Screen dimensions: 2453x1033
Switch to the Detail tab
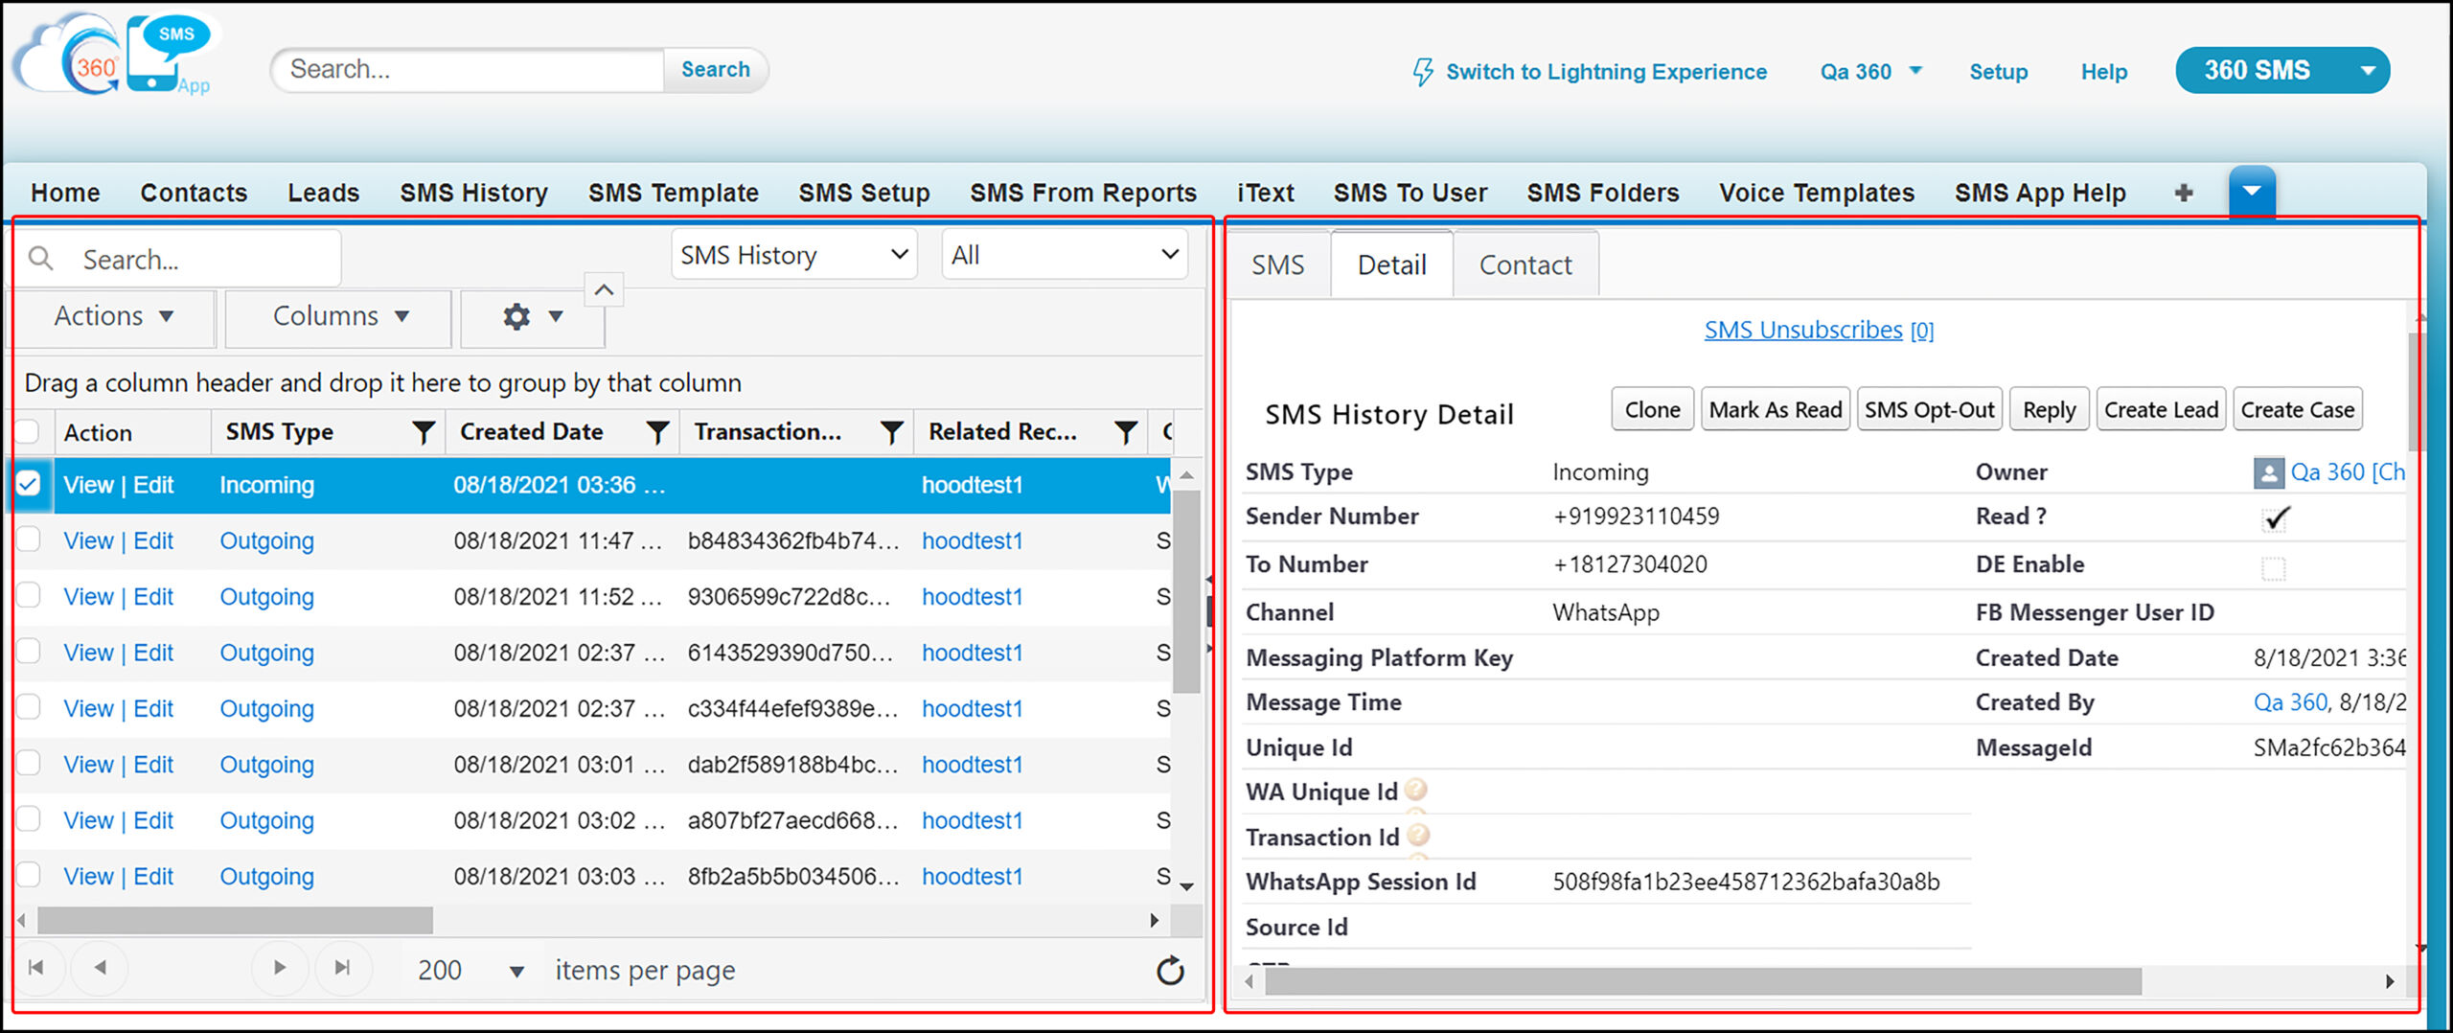[x=1391, y=264]
